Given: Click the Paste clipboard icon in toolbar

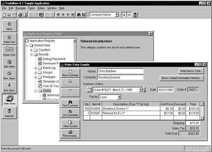Looking at the screenshot, I should tap(41, 15).
